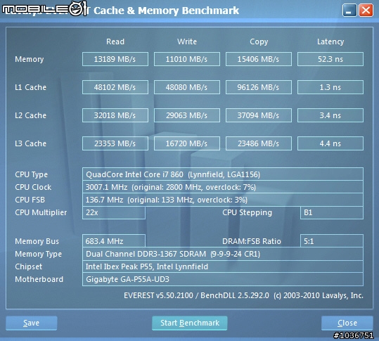Viewport: 379px width, 341px height.
Task: Select L3 Cache Copy 23486 MB/s
Action: 259,143
